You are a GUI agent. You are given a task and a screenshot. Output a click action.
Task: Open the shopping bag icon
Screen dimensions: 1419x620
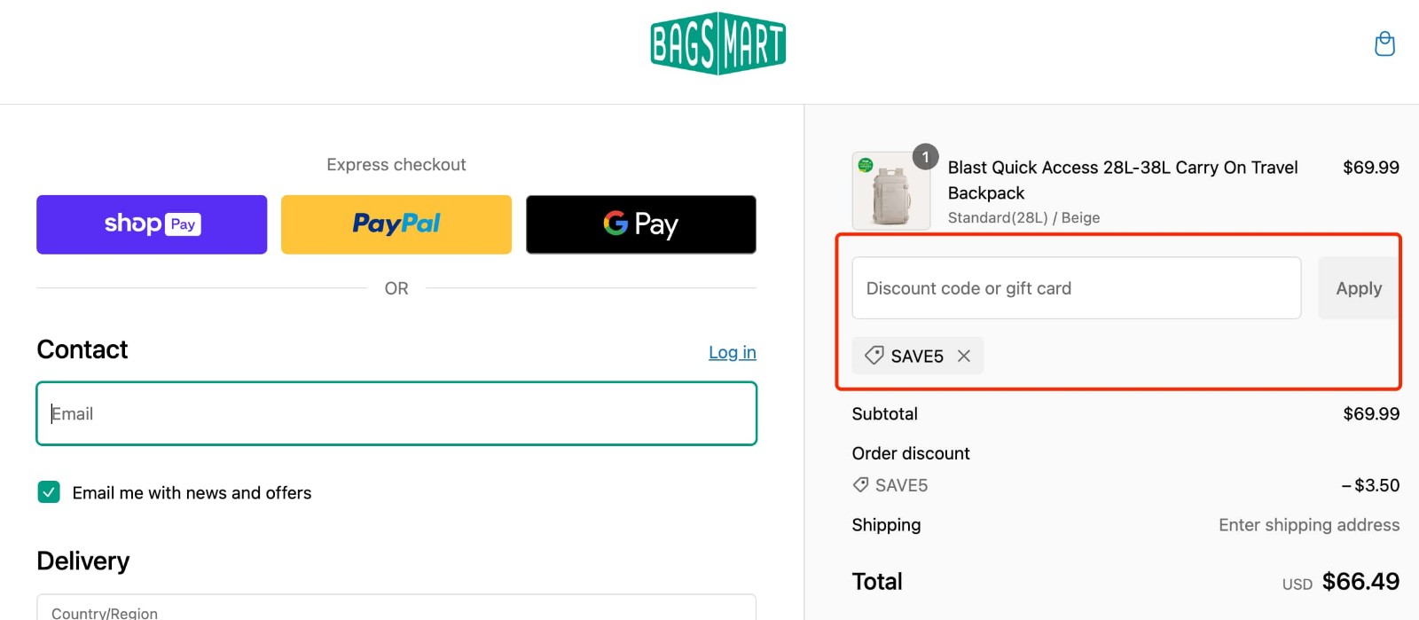pyautogui.click(x=1385, y=43)
